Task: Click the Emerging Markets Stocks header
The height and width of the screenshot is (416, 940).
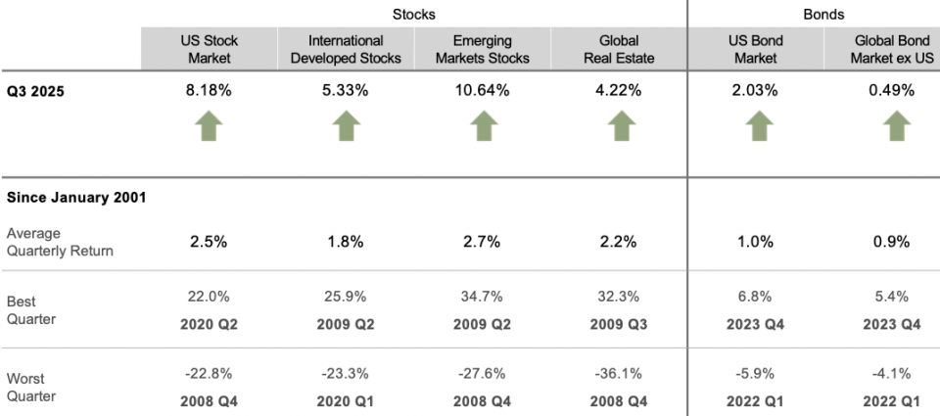Action: pos(482,49)
